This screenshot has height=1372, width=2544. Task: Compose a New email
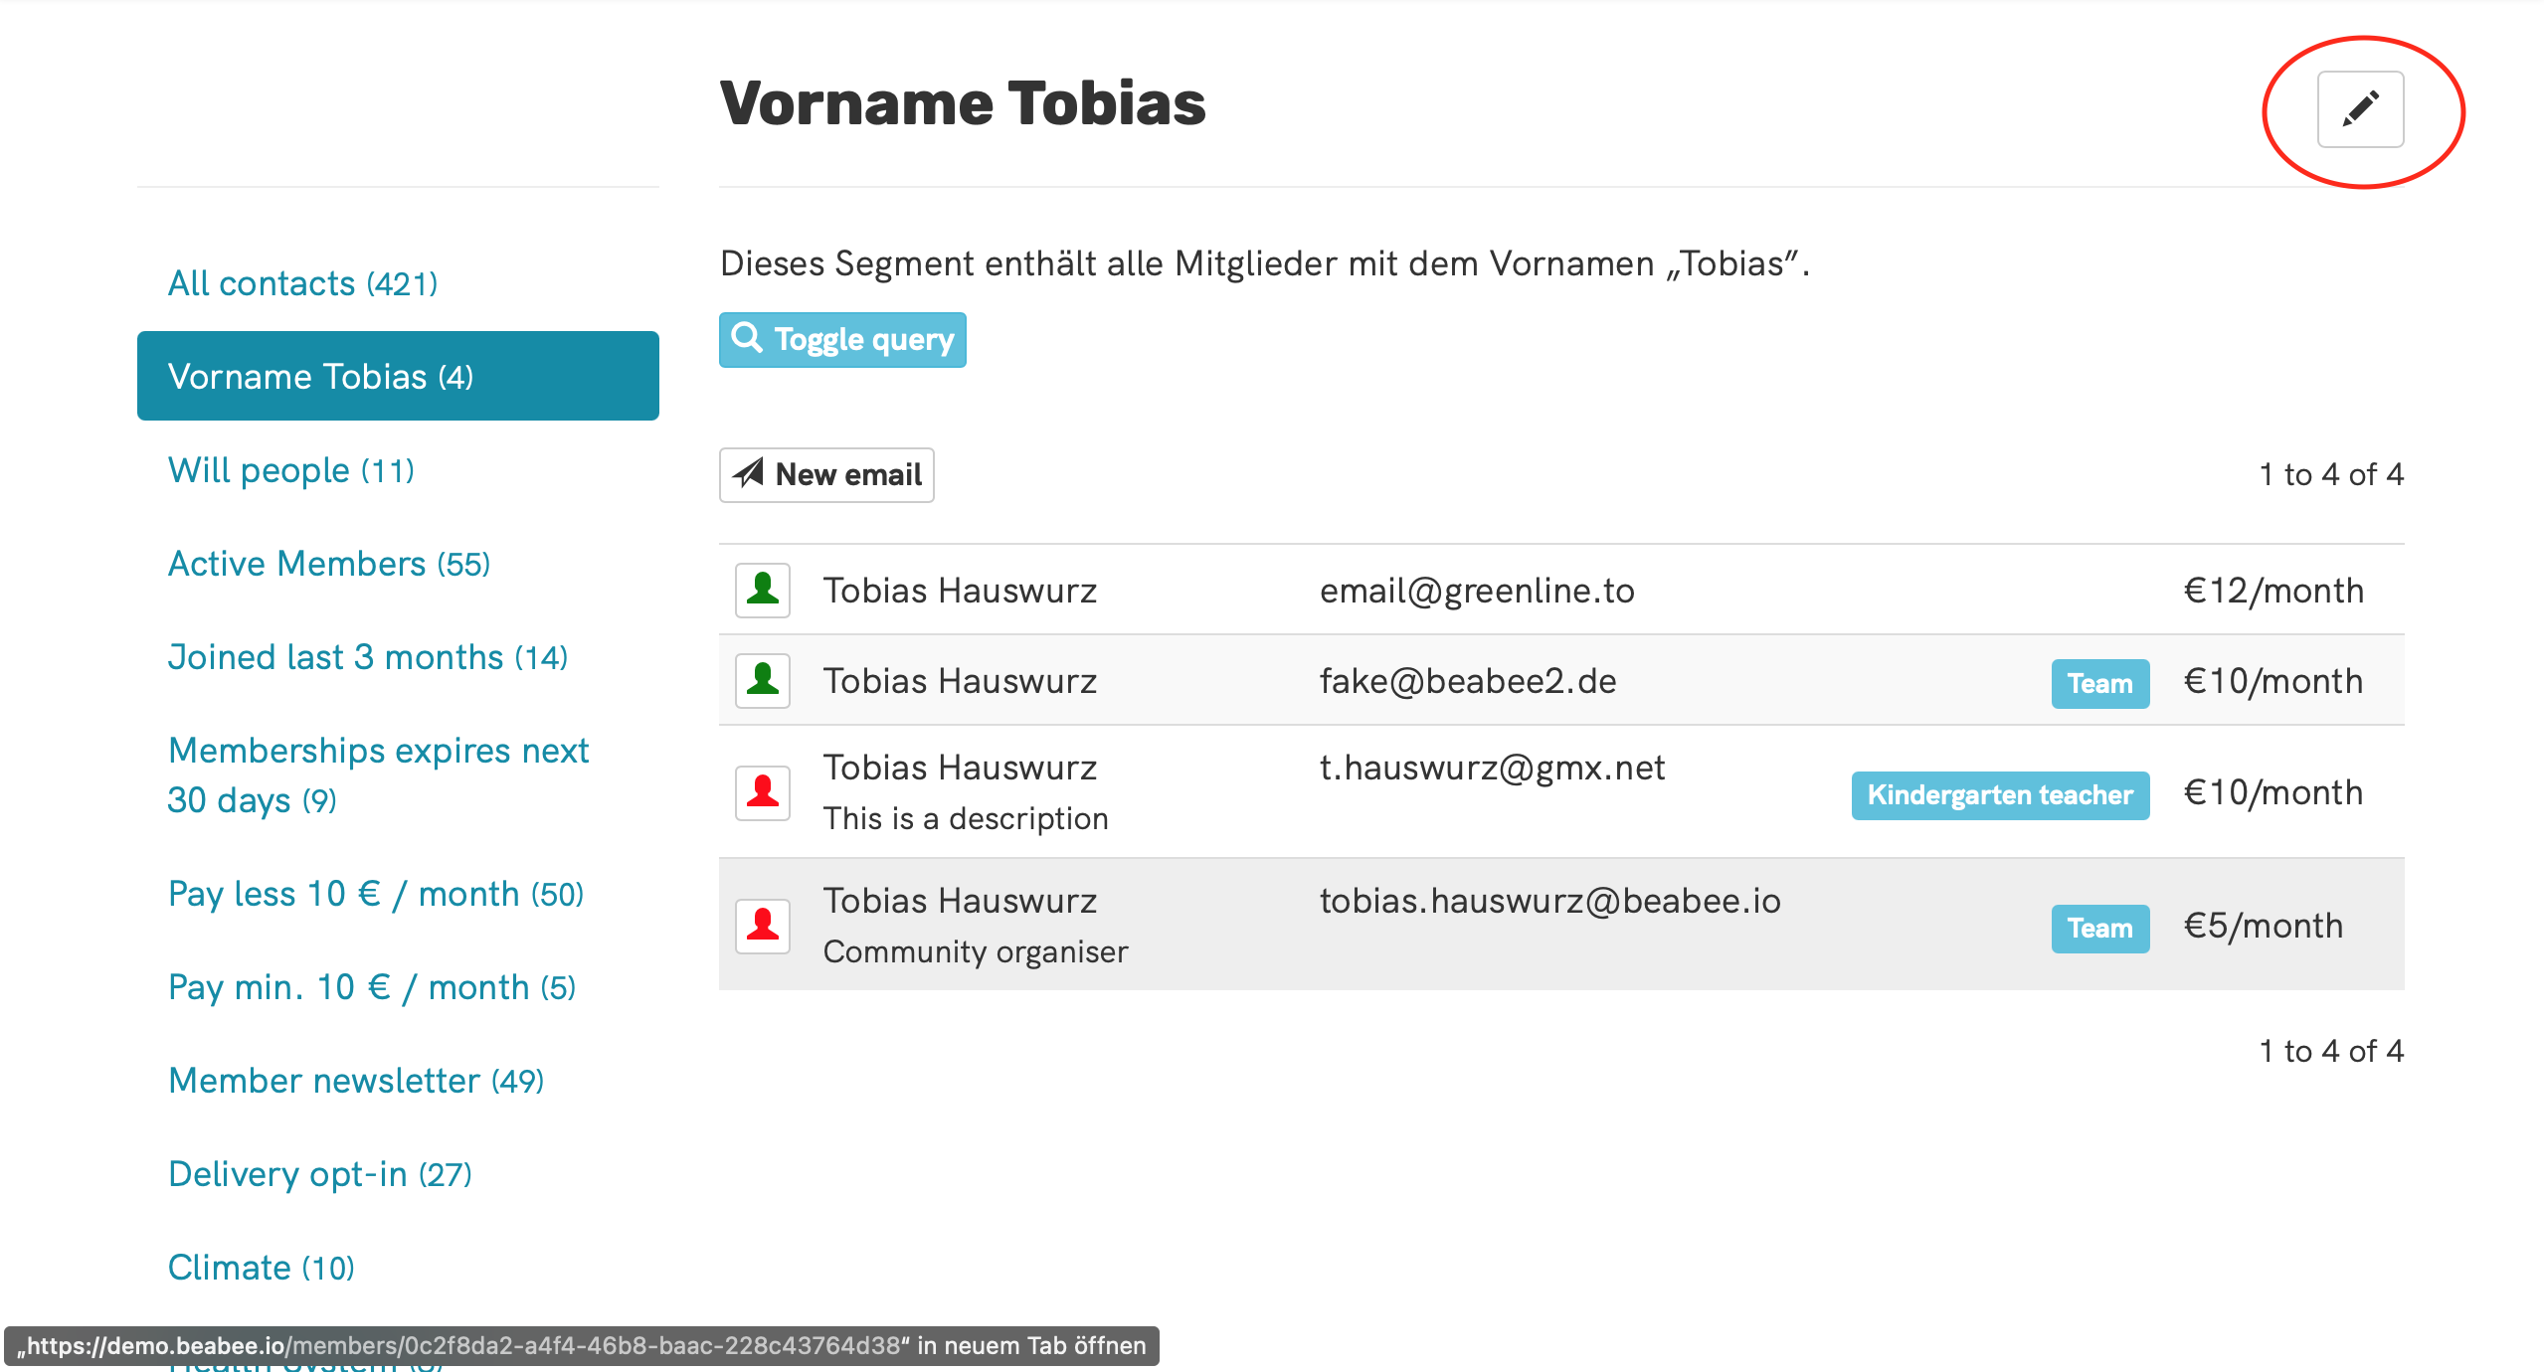point(825,475)
